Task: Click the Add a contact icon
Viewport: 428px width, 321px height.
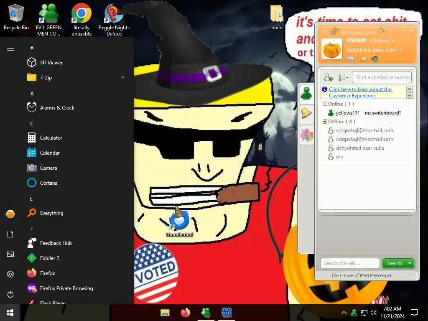Action: tap(328, 77)
